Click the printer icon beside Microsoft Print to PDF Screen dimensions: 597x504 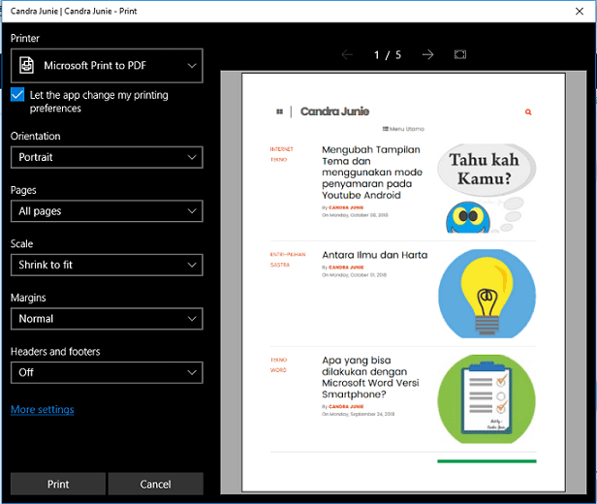click(x=27, y=65)
